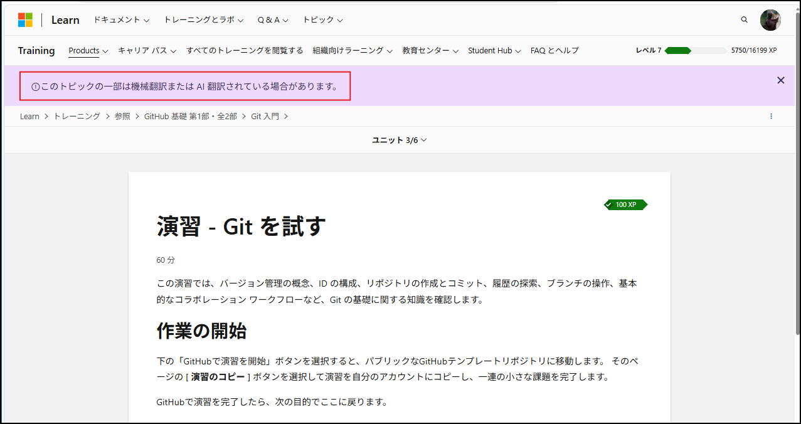
Task: Click the Microsoft logo
Action: (25, 19)
